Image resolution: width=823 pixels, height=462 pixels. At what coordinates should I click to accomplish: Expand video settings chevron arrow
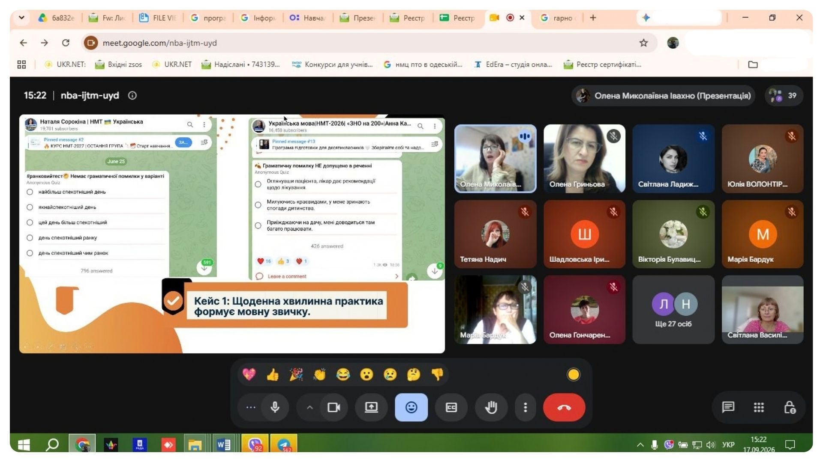pyautogui.click(x=309, y=407)
